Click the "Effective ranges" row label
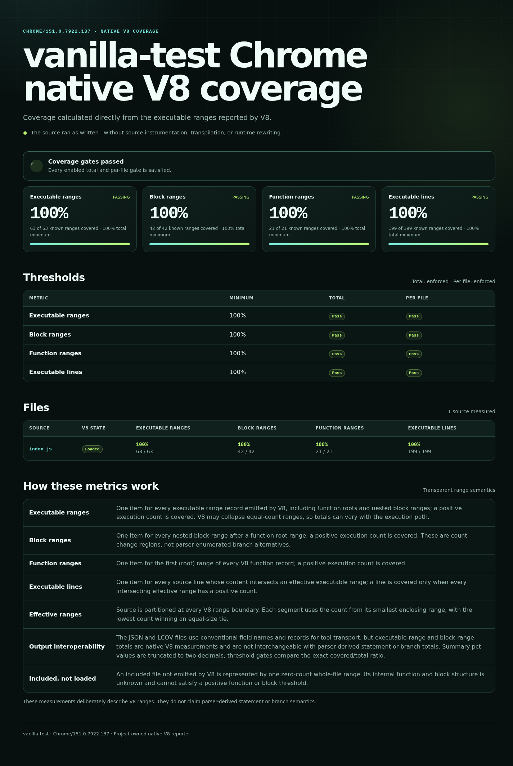Screen dimensions: 513x766 tap(55, 615)
